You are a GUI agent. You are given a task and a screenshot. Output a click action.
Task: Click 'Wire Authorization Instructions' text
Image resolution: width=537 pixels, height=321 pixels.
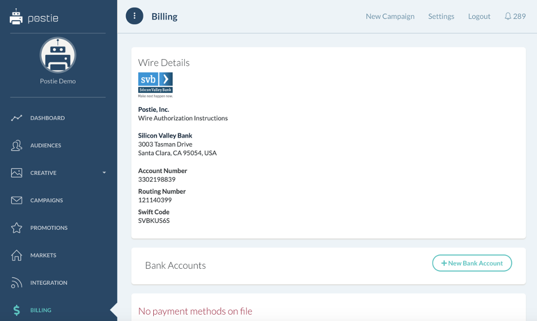point(183,118)
